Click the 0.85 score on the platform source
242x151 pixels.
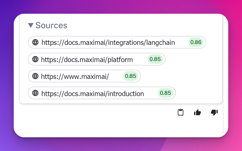[155, 59]
